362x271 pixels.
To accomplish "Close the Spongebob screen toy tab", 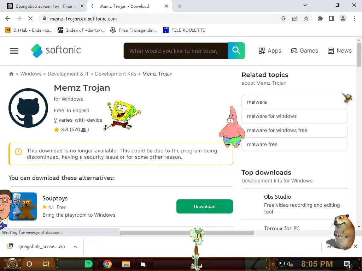I will [82, 6].
